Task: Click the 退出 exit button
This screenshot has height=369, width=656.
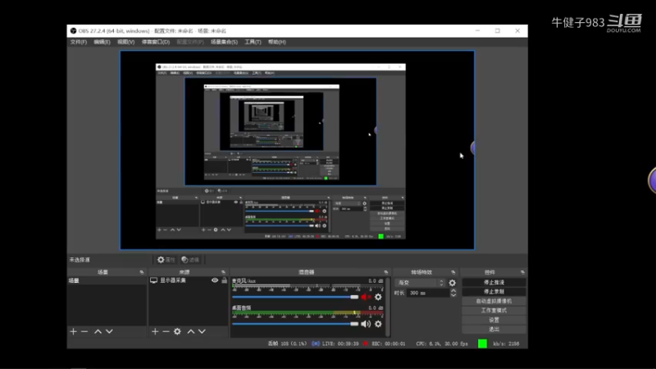Action: pyautogui.click(x=494, y=330)
